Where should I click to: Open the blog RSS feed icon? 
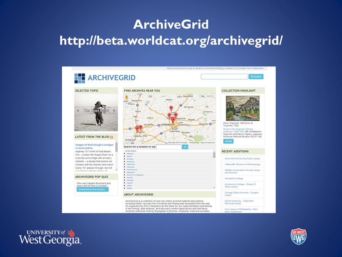click(x=112, y=137)
